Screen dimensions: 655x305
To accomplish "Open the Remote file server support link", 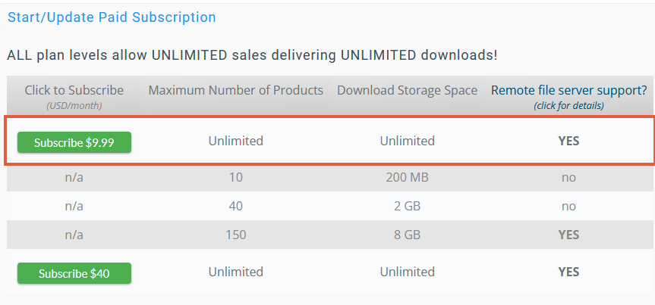I will [568, 90].
